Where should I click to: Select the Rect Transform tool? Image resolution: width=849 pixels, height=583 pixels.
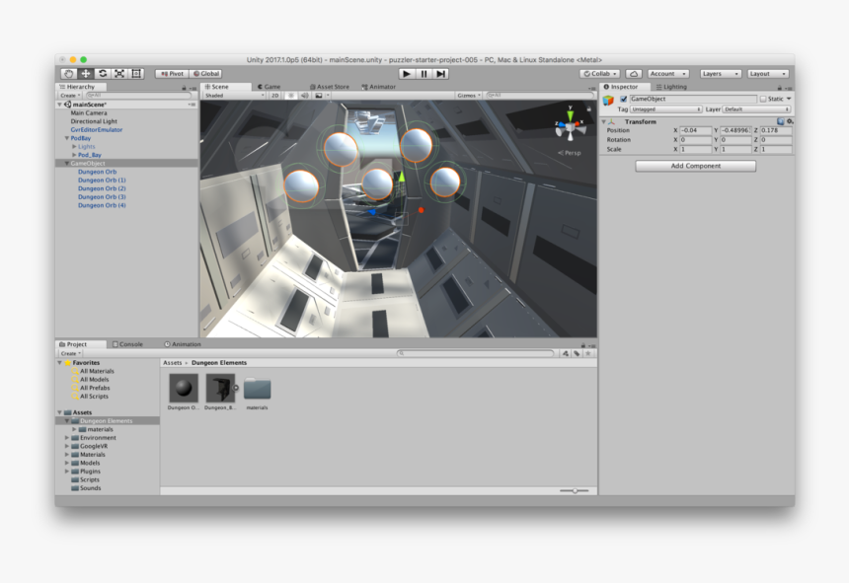click(136, 73)
